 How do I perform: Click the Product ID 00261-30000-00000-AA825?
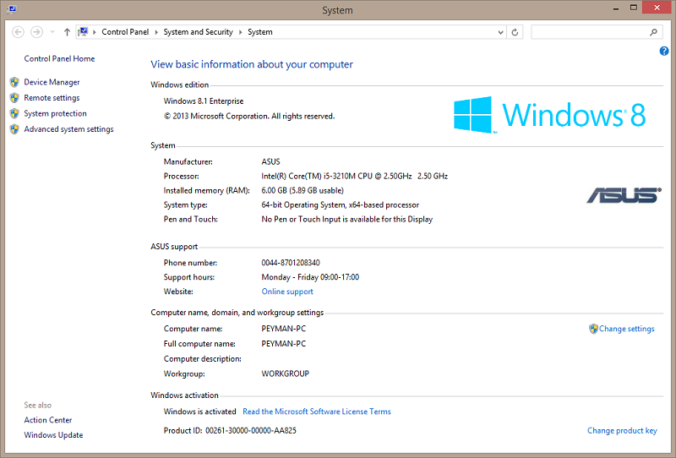(230, 430)
